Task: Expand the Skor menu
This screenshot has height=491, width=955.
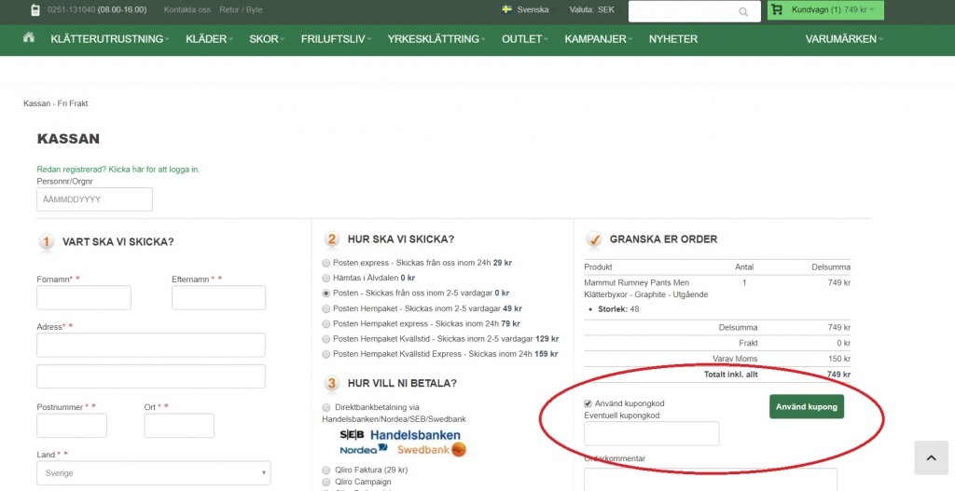Action: (x=267, y=39)
